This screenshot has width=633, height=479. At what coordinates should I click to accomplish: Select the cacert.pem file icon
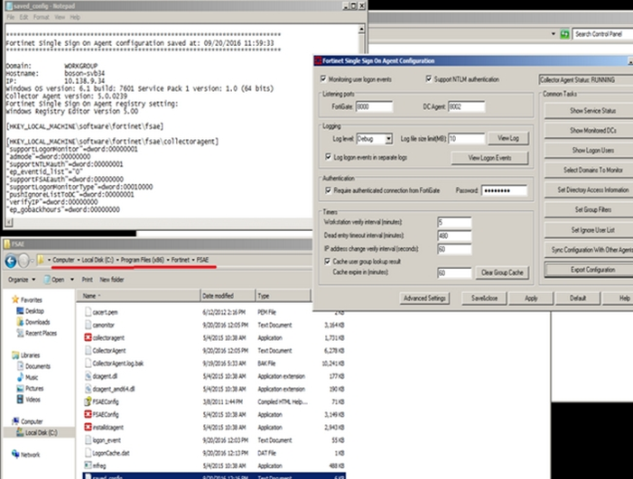click(87, 311)
